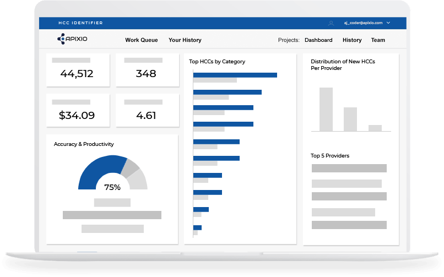This screenshot has height=277, width=444.
Task: Select the 4.61 stat card
Action: [x=147, y=110]
